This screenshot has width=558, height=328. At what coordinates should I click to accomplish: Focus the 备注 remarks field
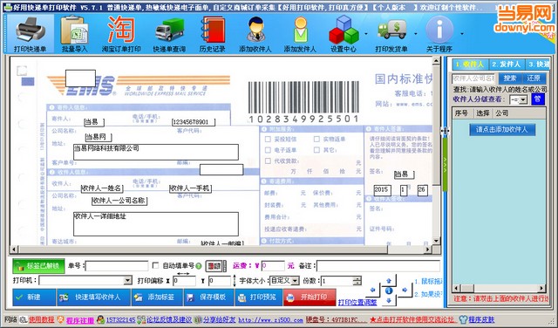point(378,266)
